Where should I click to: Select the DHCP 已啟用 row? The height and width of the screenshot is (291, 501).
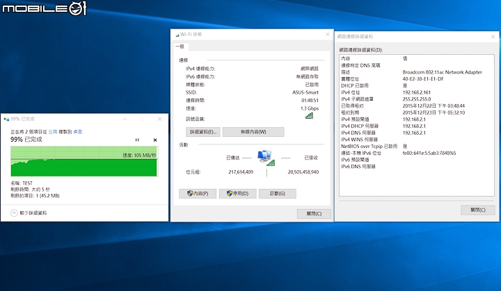pos(417,85)
